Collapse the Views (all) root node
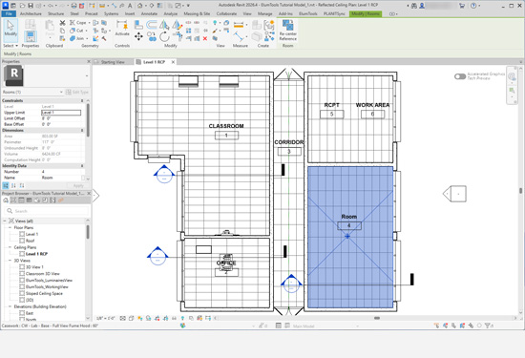Viewport: 525px width, 358px height. pos(5,221)
